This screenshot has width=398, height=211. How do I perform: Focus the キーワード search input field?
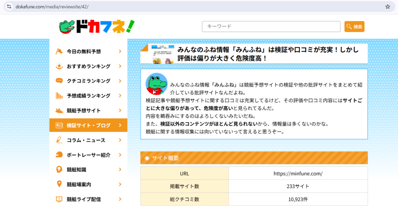(x=271, y=26)
